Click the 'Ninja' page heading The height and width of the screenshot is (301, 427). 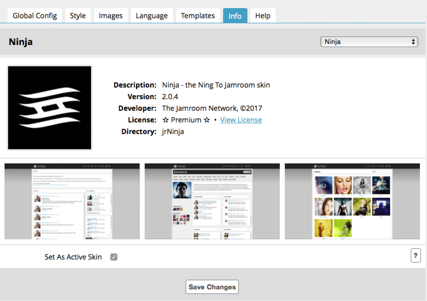point(21,42)
